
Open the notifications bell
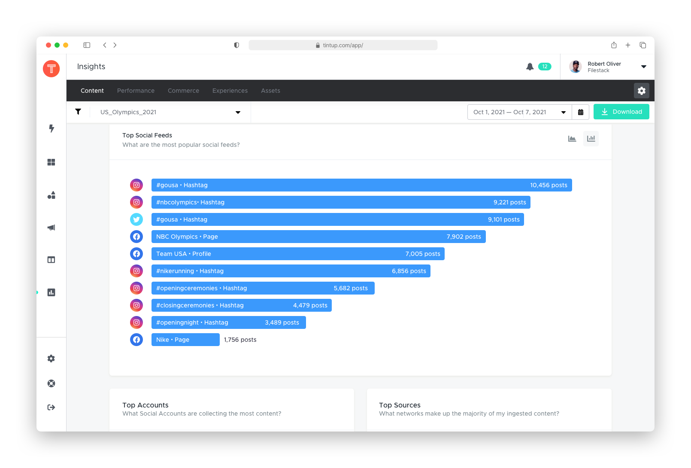[x=530, y=67]
